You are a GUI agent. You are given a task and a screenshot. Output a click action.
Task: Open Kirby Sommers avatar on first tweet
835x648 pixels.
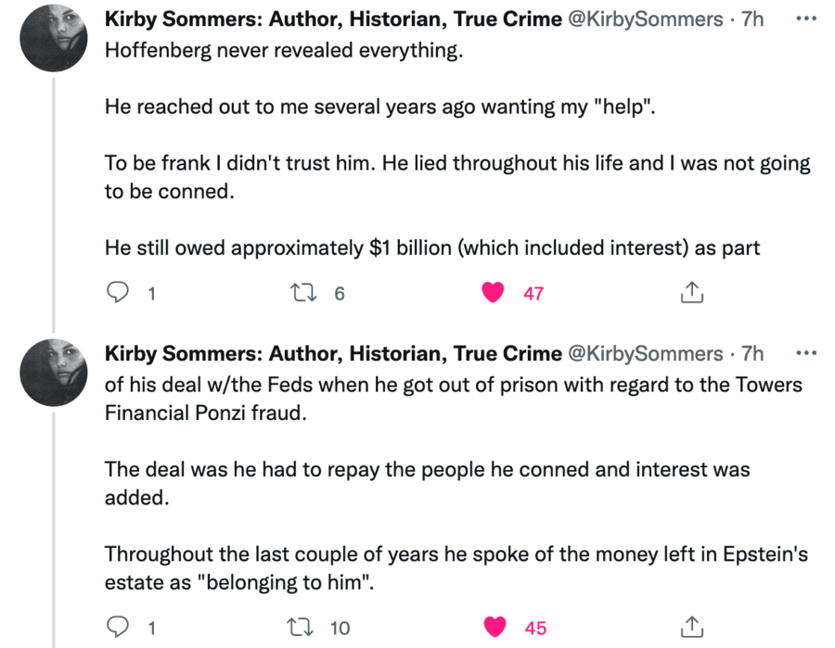55,38
